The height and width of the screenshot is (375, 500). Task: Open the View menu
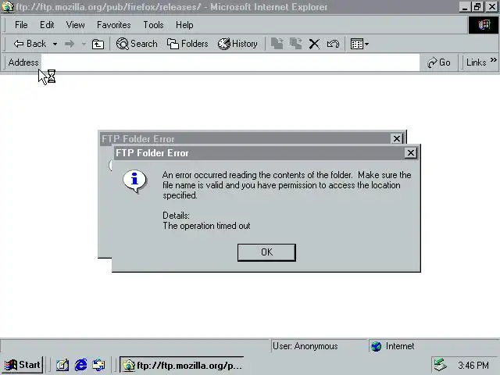tap(75, 25)
